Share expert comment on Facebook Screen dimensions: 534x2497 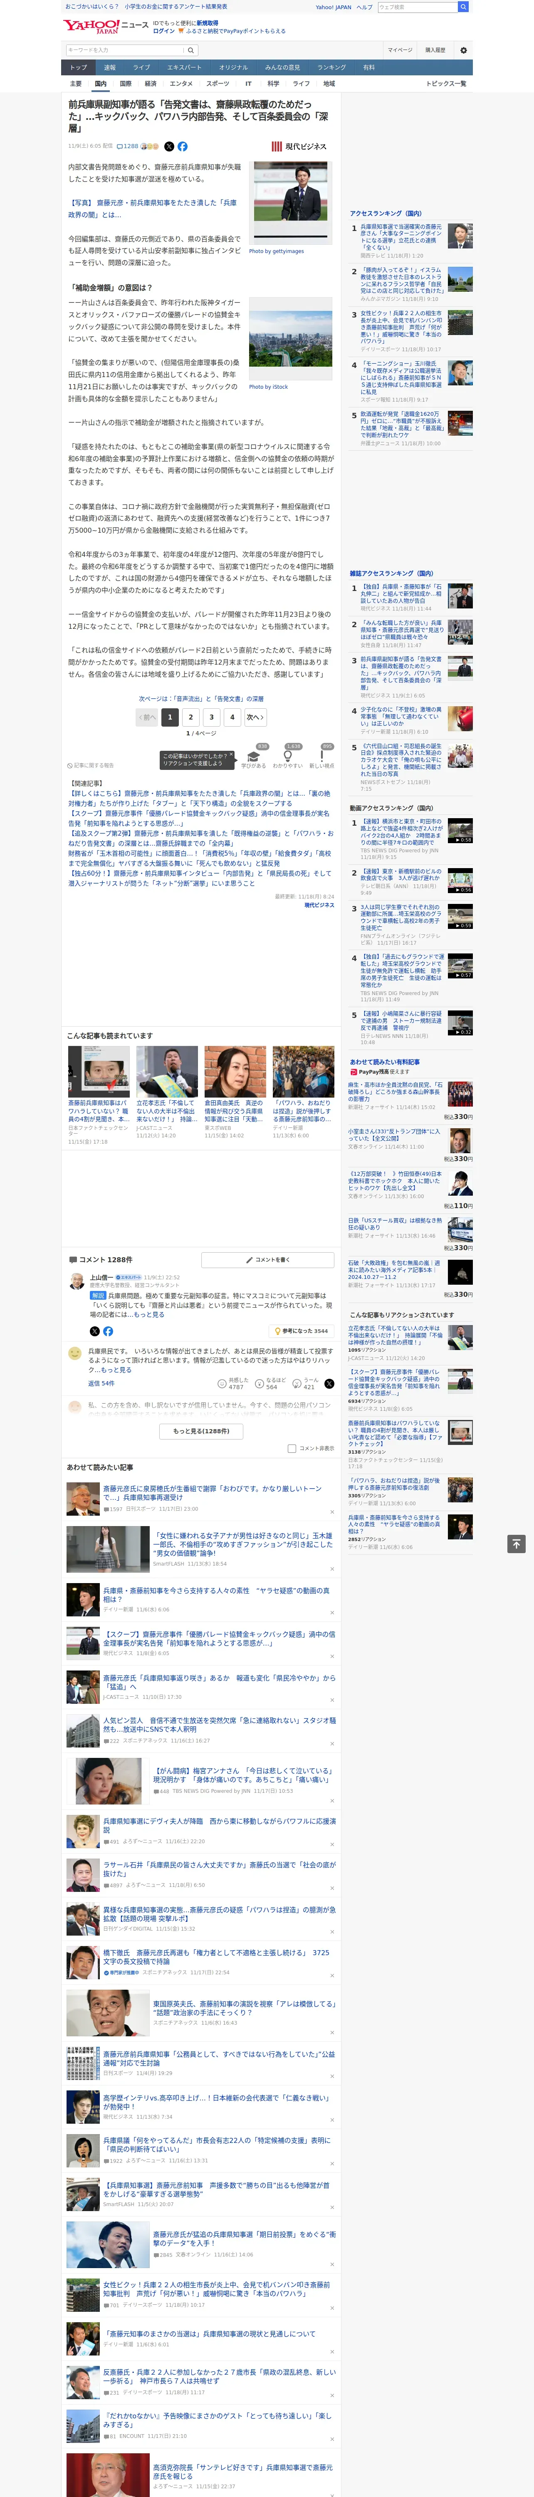pyautogui.click(x=108, y=1331)
